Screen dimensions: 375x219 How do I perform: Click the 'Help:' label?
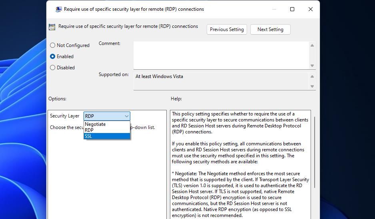pos(176,99)
